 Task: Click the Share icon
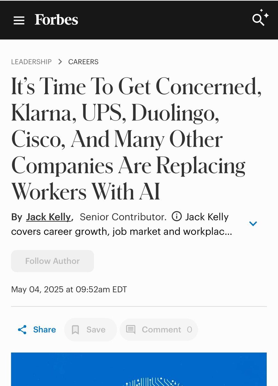click(x=21, y=330)
